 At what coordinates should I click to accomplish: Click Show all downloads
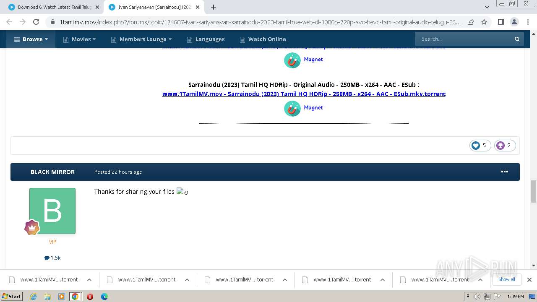point(506,279)
